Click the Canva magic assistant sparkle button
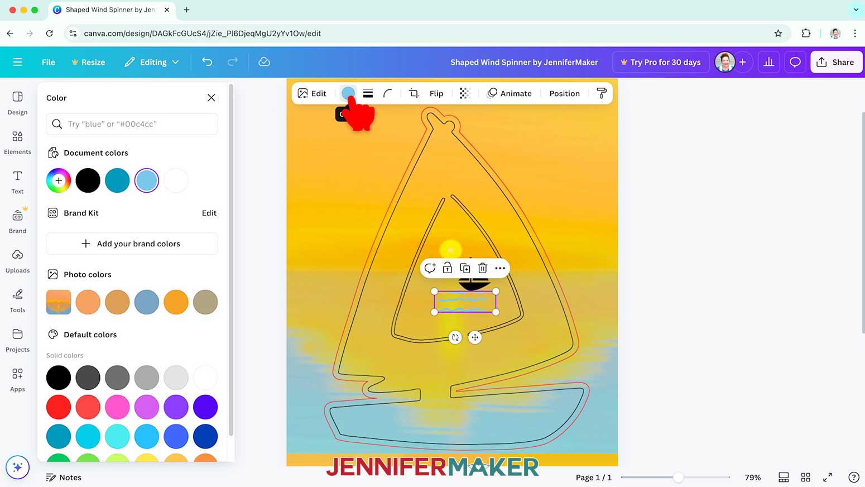 tap(17, 467)
